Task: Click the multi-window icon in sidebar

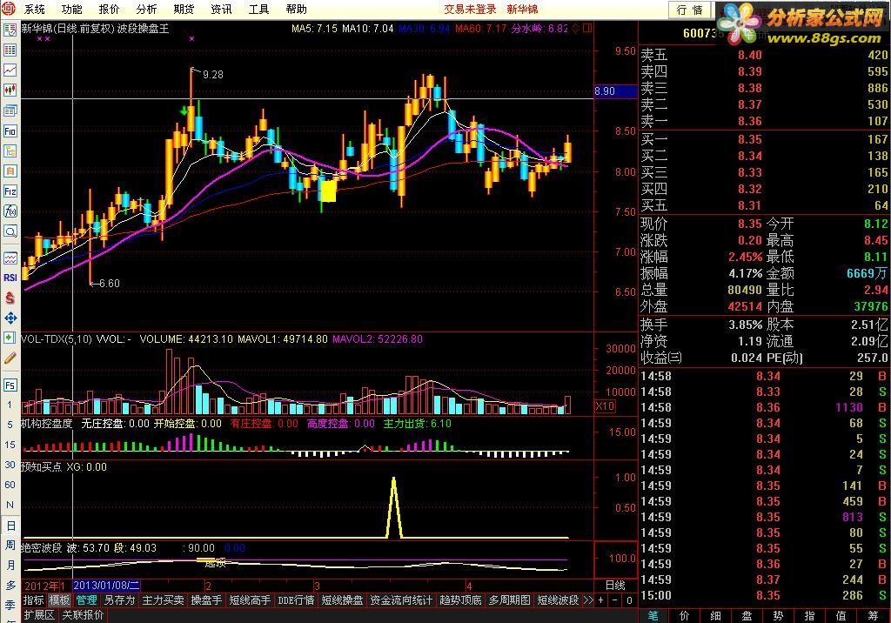Action: click(x=10, y=111)
